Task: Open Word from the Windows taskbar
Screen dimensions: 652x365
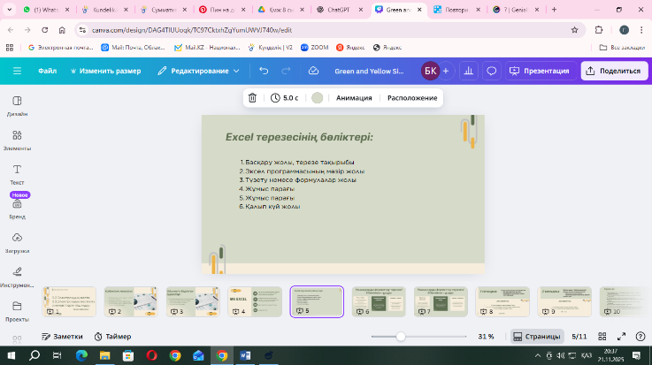Action: [245, 355]
